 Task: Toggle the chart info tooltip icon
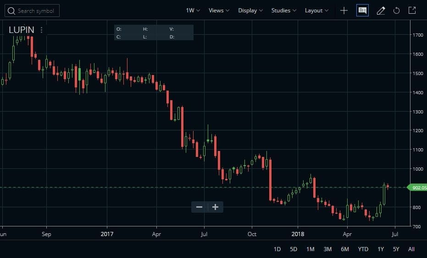tap(362, 11)
